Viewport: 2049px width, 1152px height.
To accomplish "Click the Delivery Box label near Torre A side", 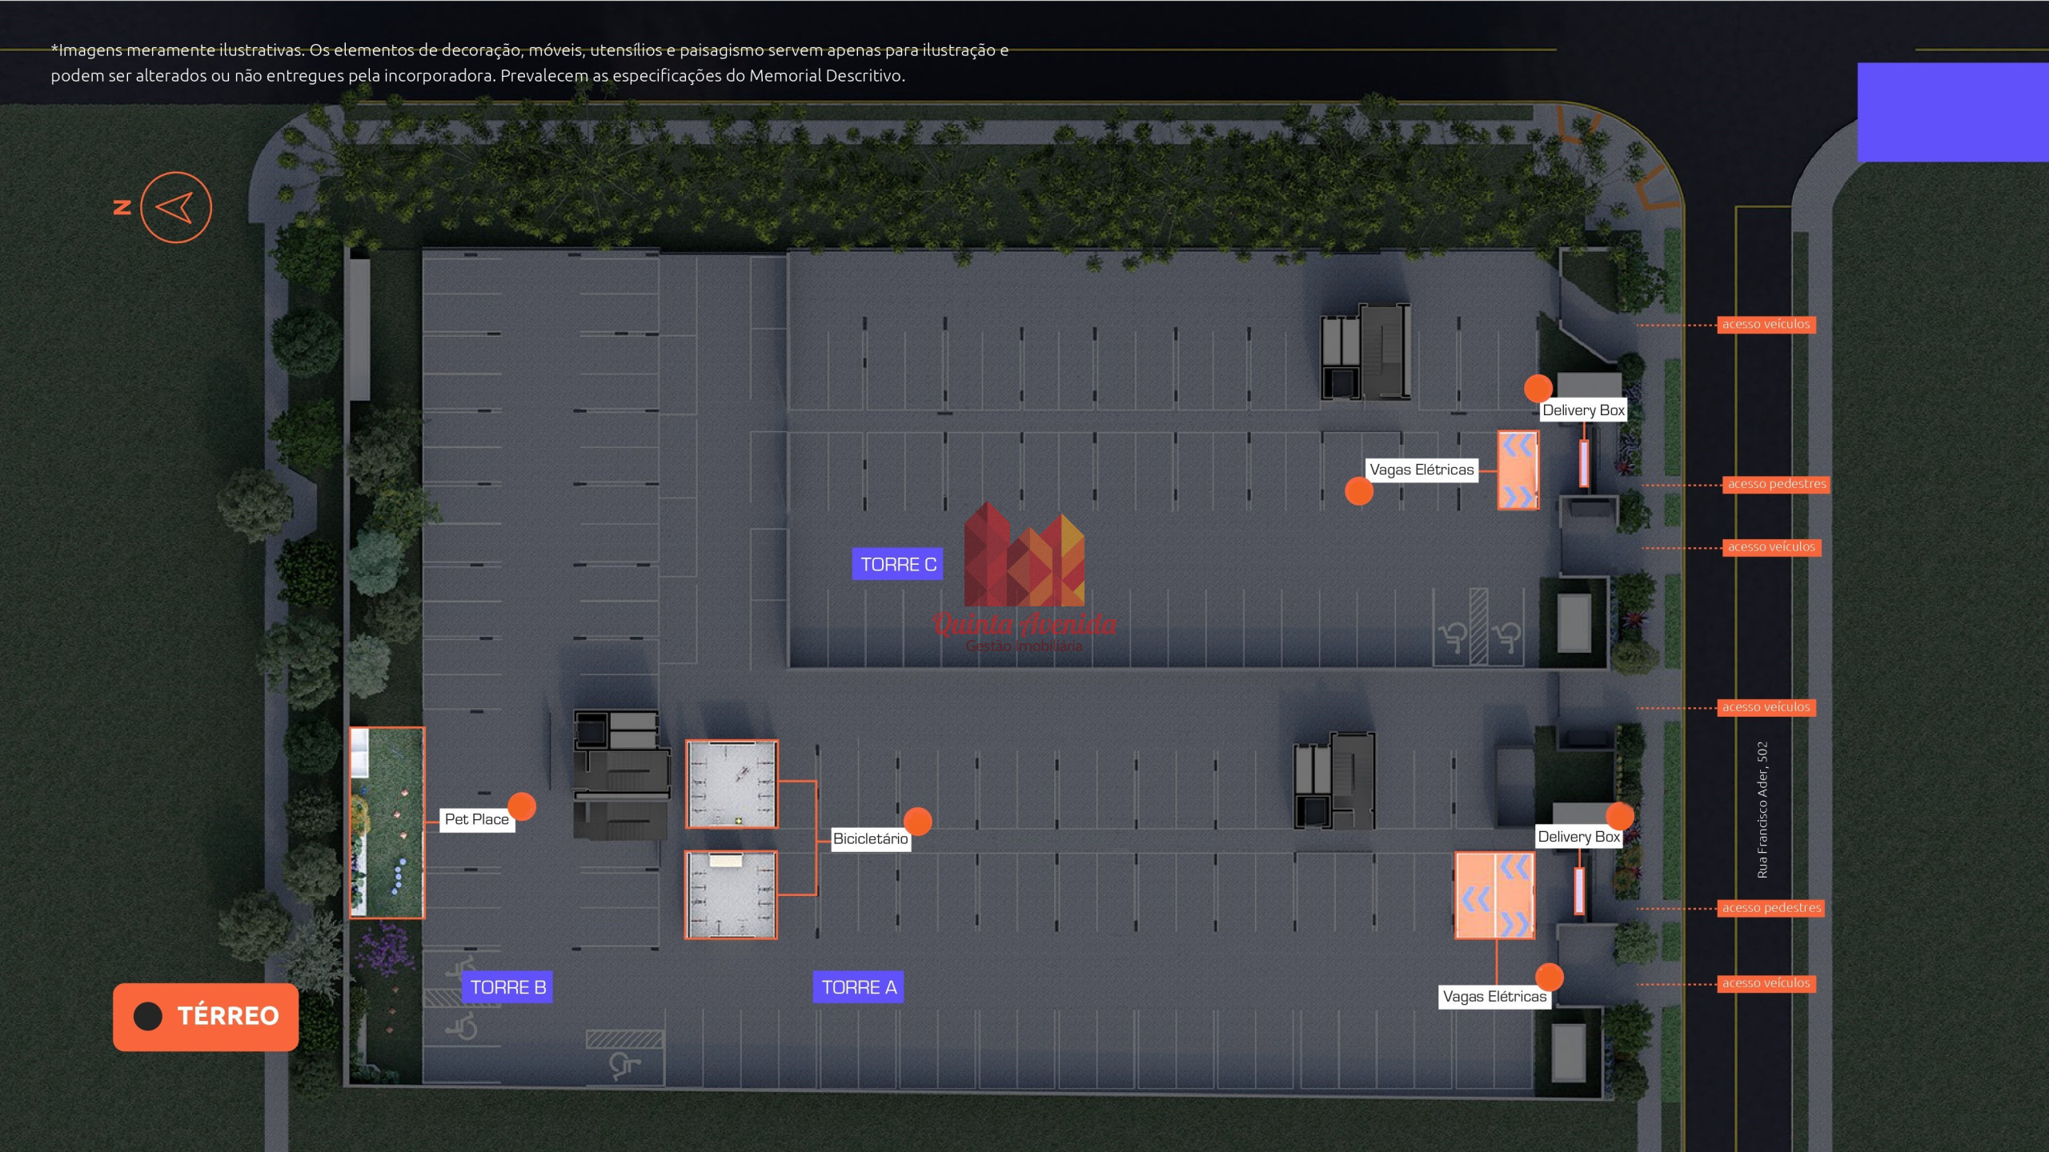I will coord(1578,837).
